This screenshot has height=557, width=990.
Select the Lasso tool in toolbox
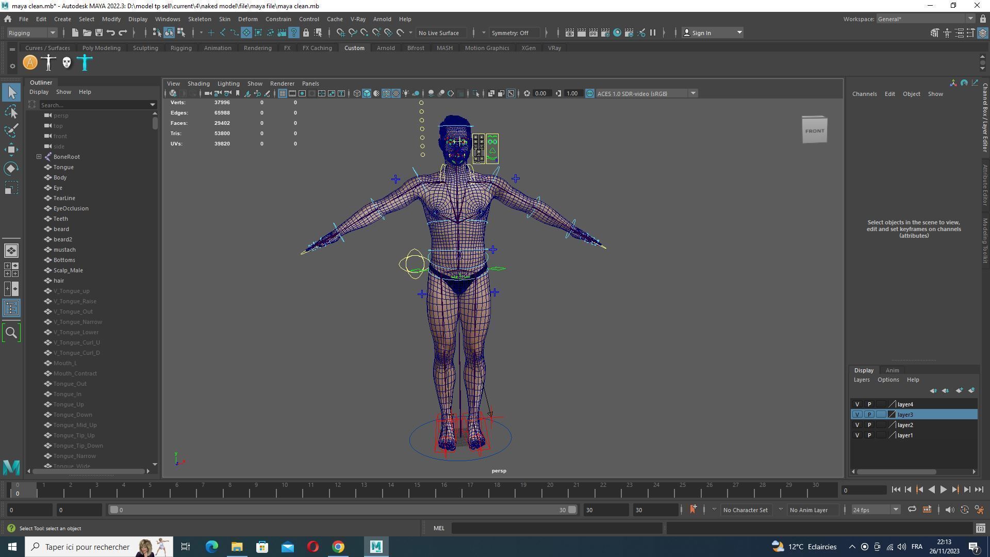[11, 112]
